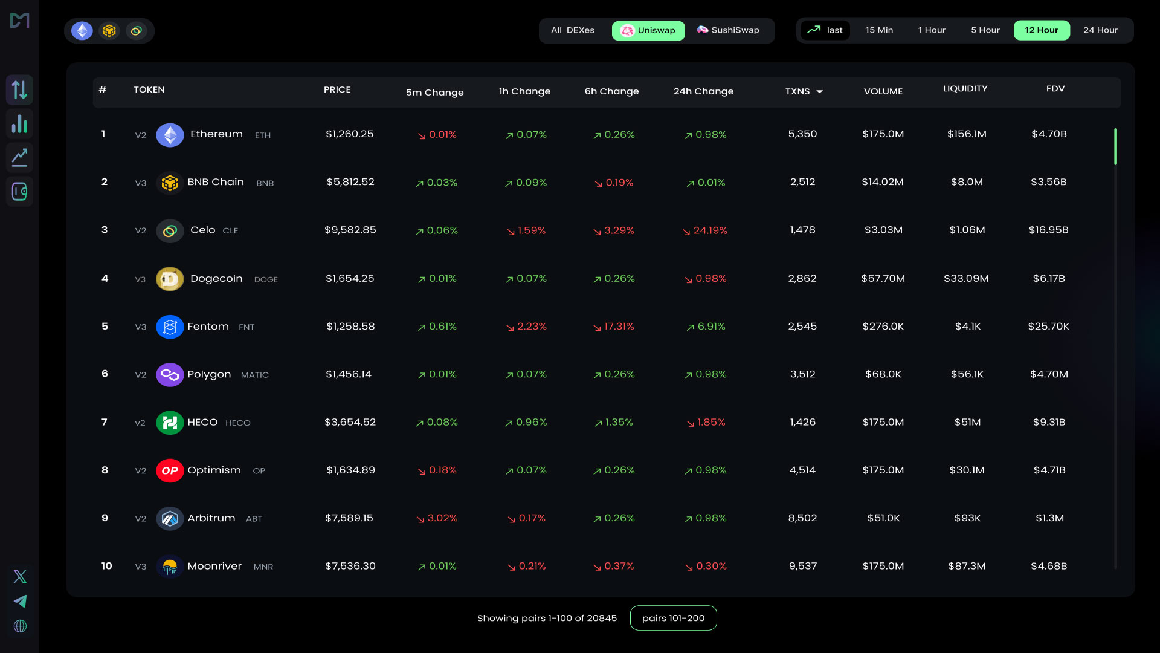
Task: Open the X (Twitter) social link
Action: coord(20,576)
